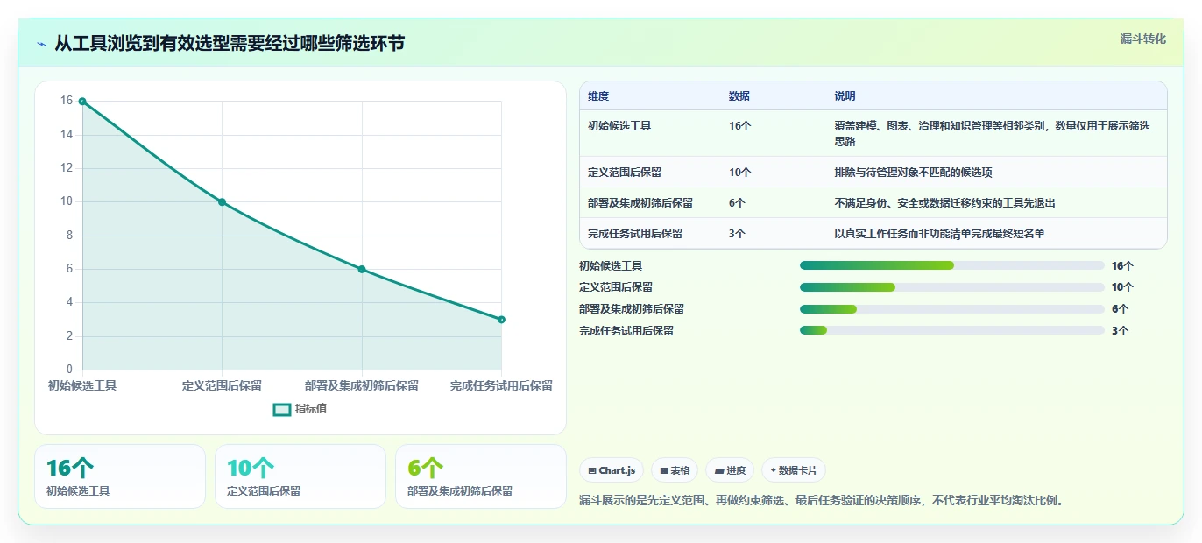Click the chart x-axis label 部署及集成初筛后保留
This screenshot has height=543, width=1202.
(362, 385)
